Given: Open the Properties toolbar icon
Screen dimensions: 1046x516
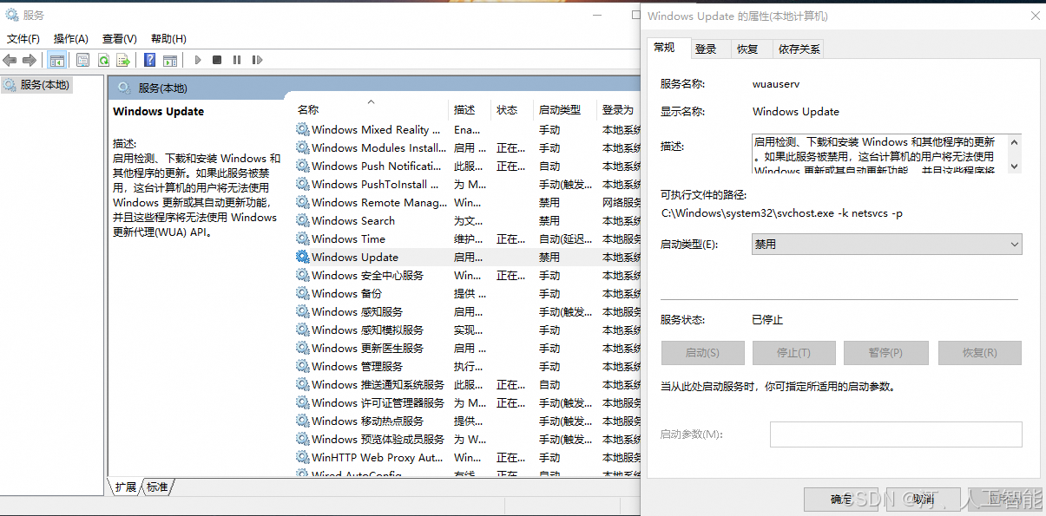Looking at the screenshot, I should coord(82,60).
